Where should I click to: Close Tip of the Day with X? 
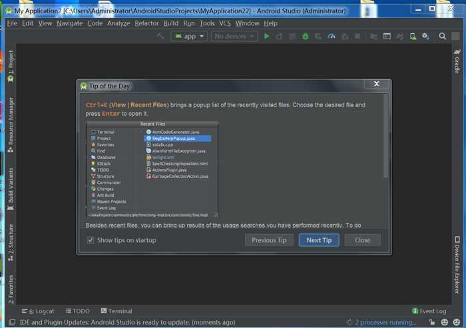[x=377, y=84]
